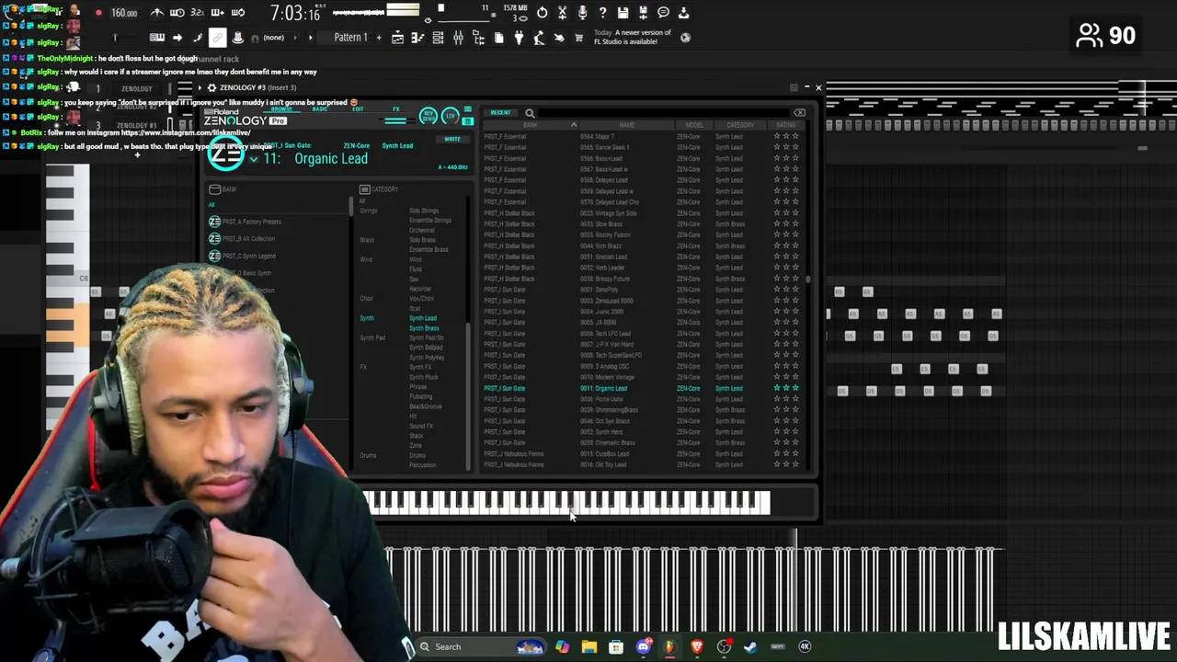Viewport: 1177px width, 662px height.
Task: Open File Explorer from the taskbar
Action: [589, 646]
